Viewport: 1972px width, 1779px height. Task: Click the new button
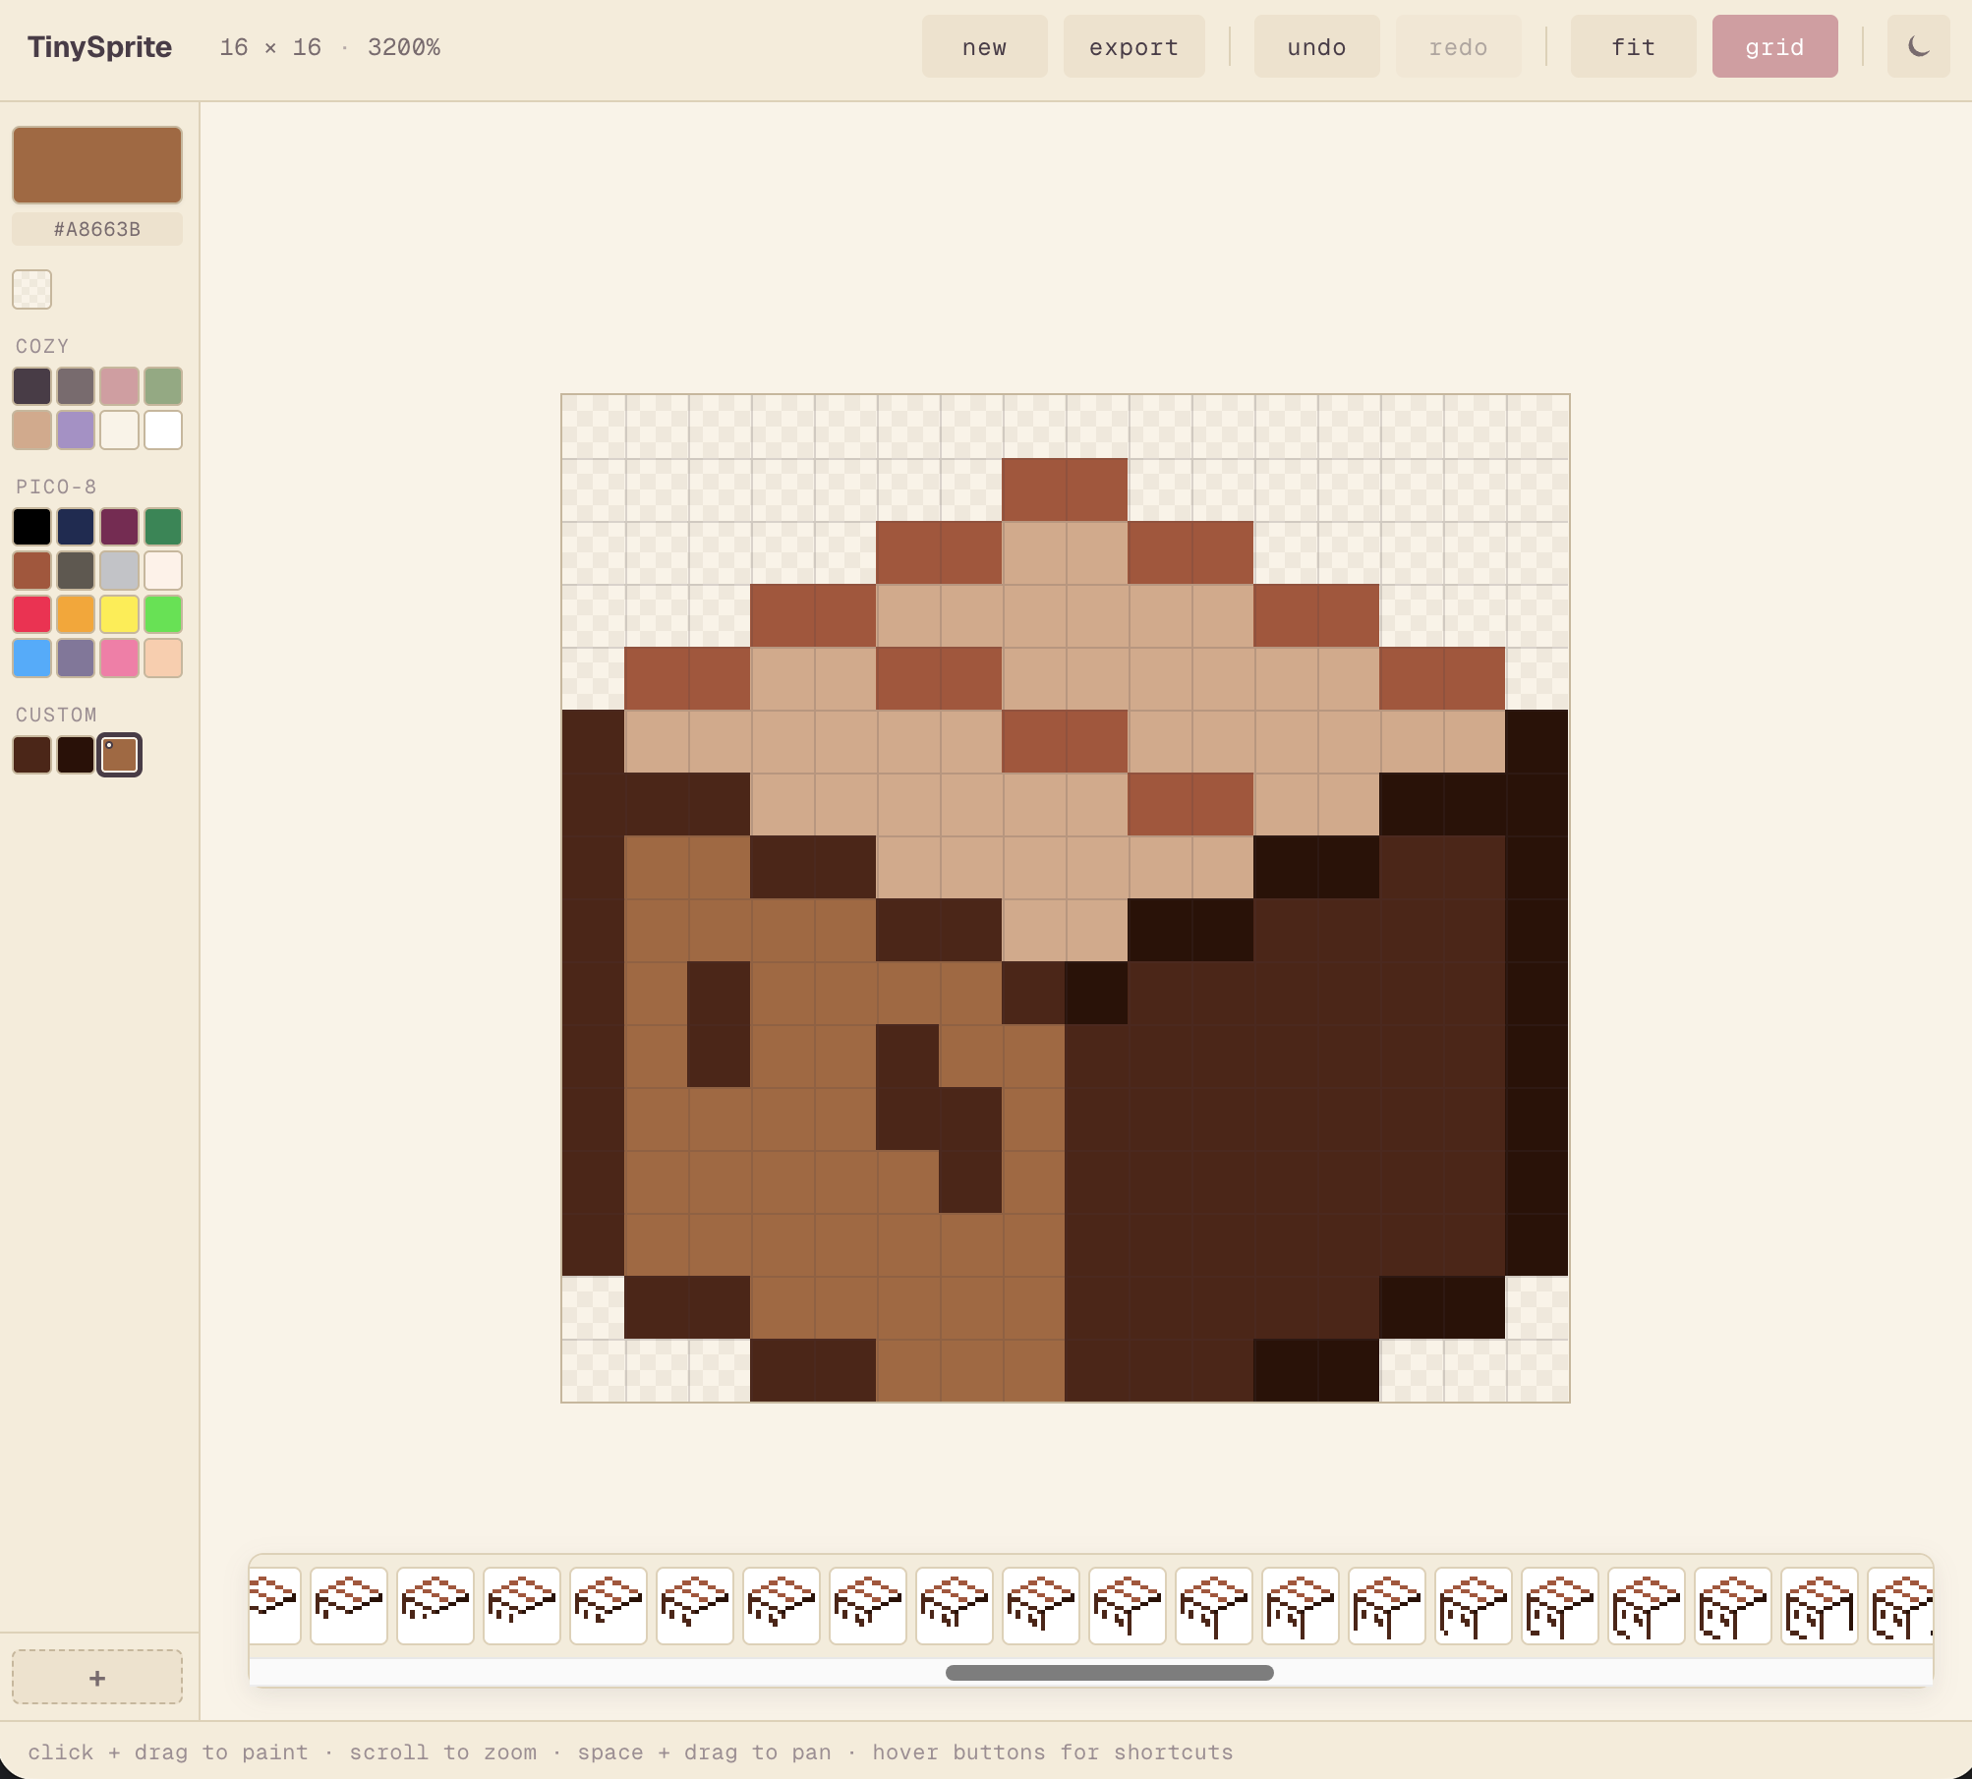pos(984,46)
